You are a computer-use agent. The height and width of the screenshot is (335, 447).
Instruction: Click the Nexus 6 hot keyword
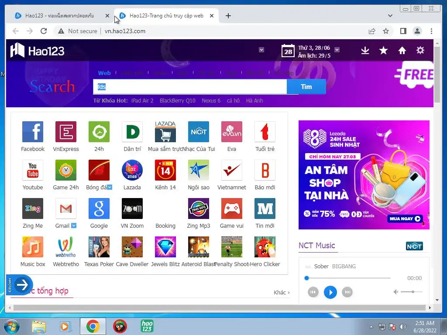[211, 101]
